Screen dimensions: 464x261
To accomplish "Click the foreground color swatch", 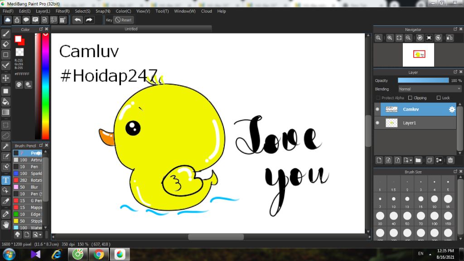I will [x=18, y=39].
